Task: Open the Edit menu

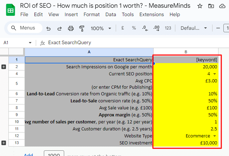Action: click(38, 14)
